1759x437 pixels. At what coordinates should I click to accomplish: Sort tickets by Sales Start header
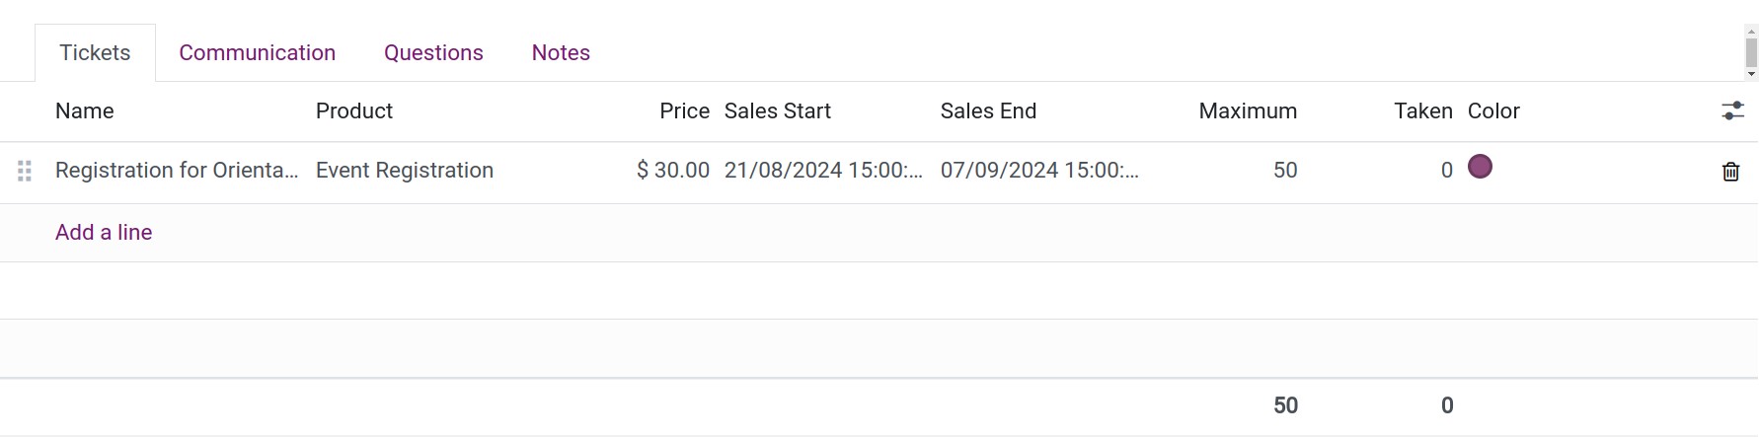tap(778, 110)
